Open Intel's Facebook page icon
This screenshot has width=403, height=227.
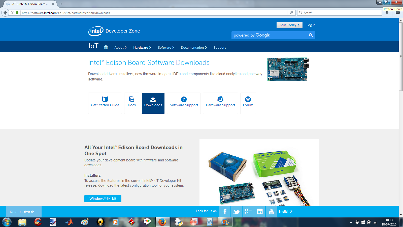225,211
